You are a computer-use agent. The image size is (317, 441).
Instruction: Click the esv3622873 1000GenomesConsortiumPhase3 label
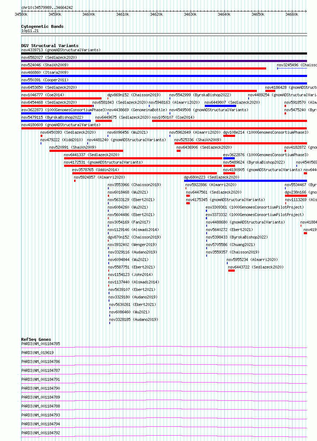coord(64,110)
